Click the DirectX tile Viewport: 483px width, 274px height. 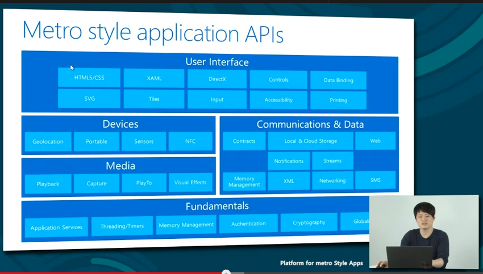[x=217, y=79]
